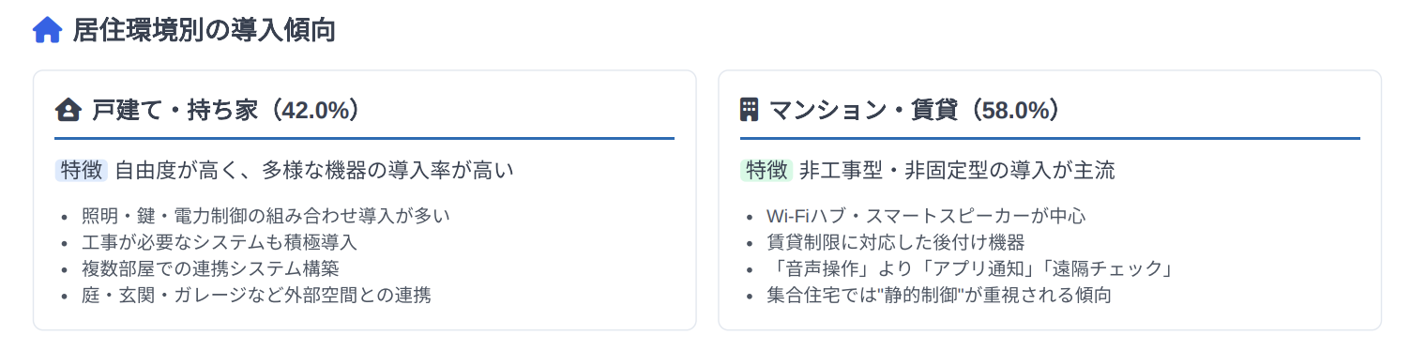
Task: Click bullet mentioning アプリ通知 and 遠隔チェック
Action: (971, 268)
